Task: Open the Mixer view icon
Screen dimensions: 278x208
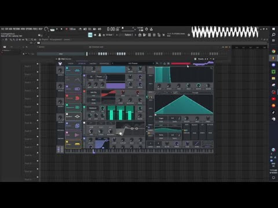Action: coord(154,35)
